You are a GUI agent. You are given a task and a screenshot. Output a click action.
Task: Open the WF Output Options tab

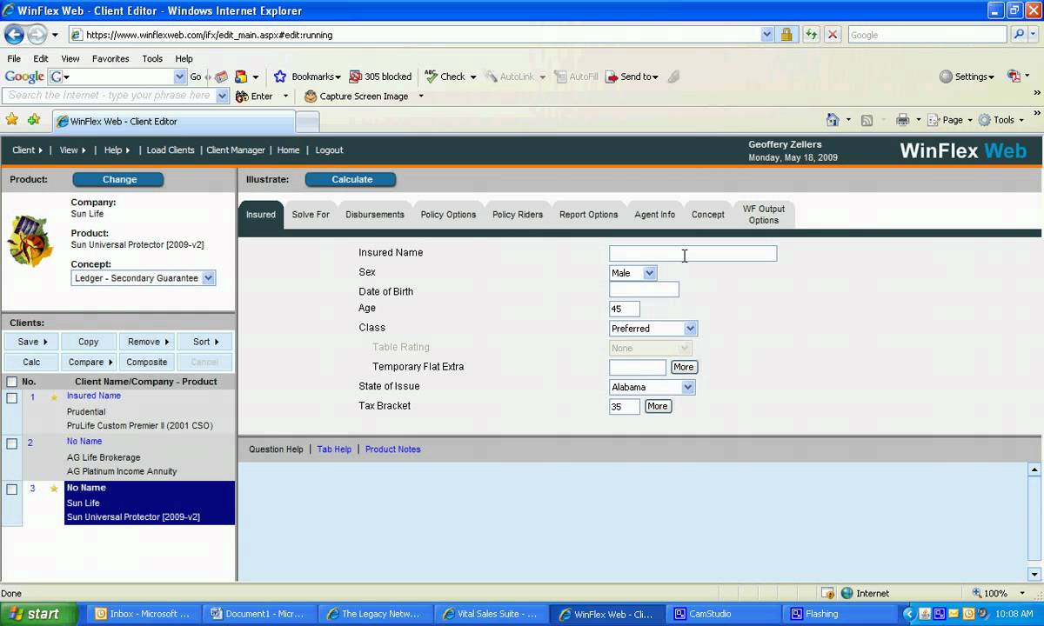click(x=763, y=215)
